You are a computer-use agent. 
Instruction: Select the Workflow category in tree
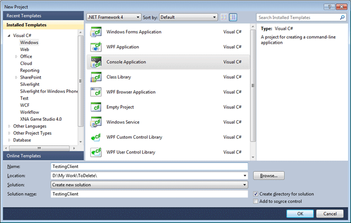(29, 112)
